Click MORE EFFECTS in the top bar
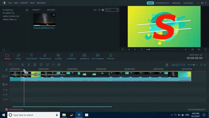Viewport: 209px width, 118px height. click(x=162, y=3)
